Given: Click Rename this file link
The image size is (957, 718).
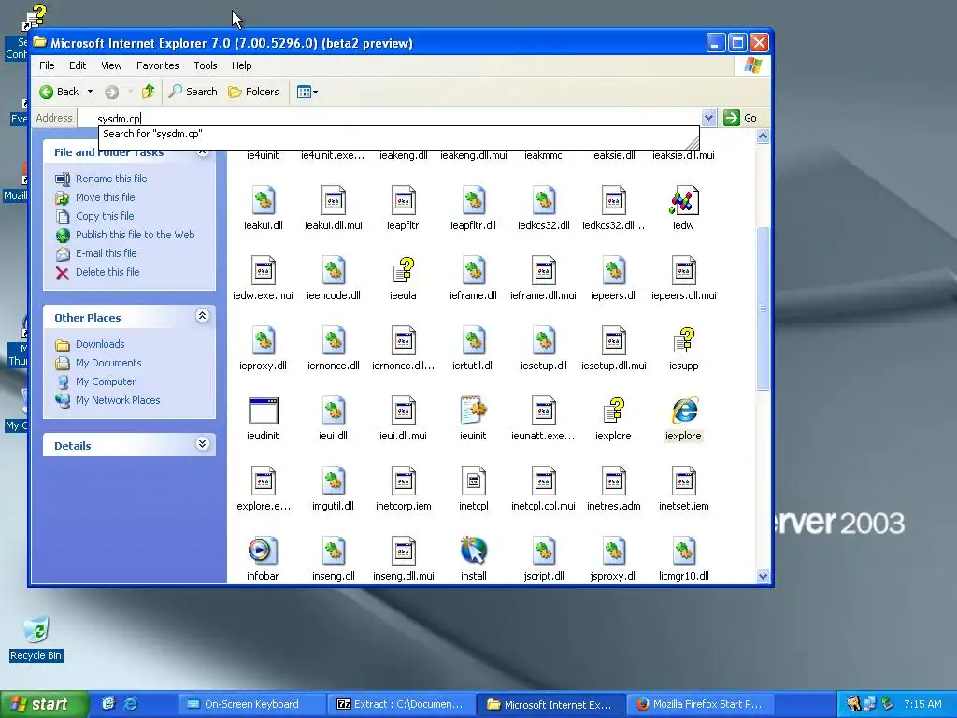Looking at the screenshot, I should pyautogui.click(x=111, y=179).
